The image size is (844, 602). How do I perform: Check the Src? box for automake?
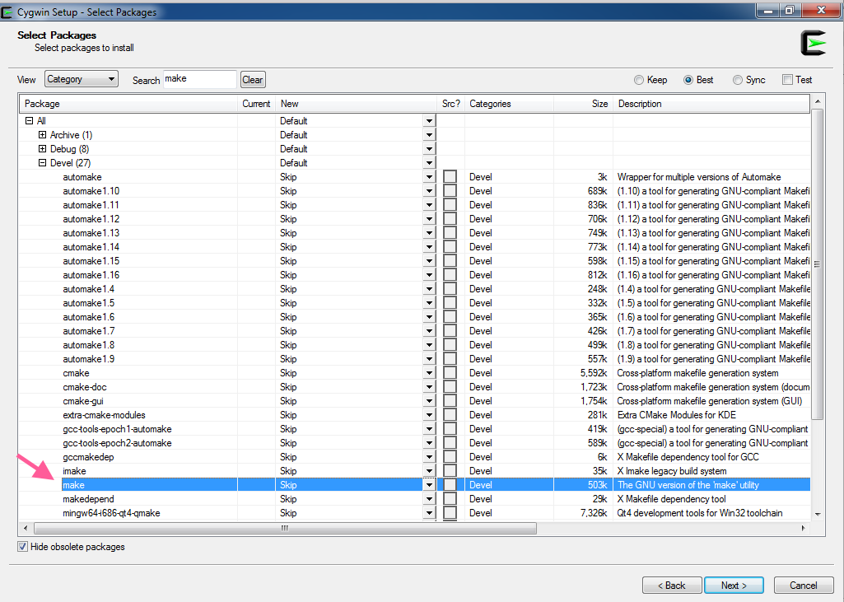pyautogui.click(x=450, y=176)
